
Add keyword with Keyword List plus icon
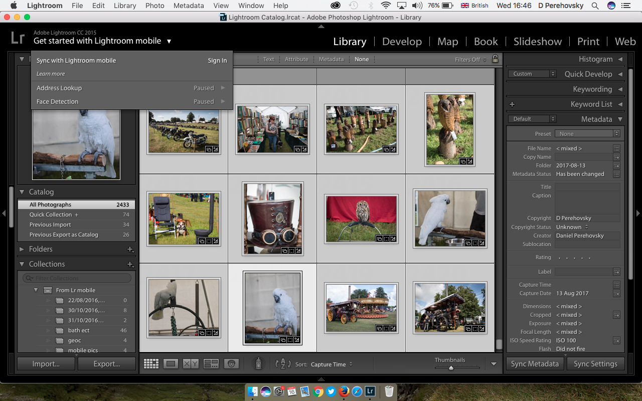512,104
